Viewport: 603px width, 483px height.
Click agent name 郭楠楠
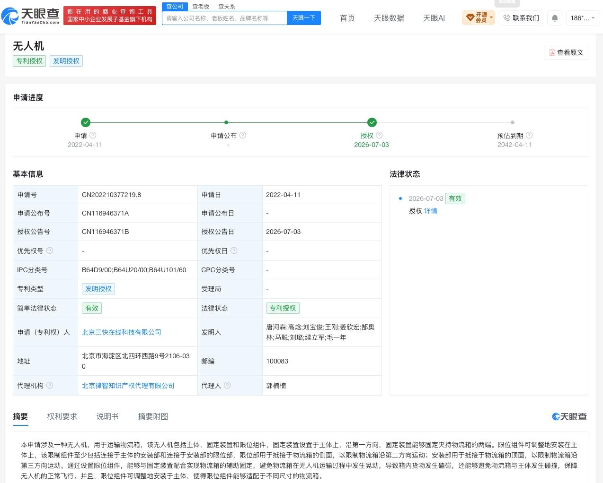276,386
